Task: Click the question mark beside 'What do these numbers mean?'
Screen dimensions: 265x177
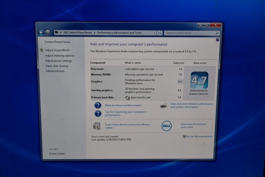Action: pyautogui.click(x=98, y=105)
